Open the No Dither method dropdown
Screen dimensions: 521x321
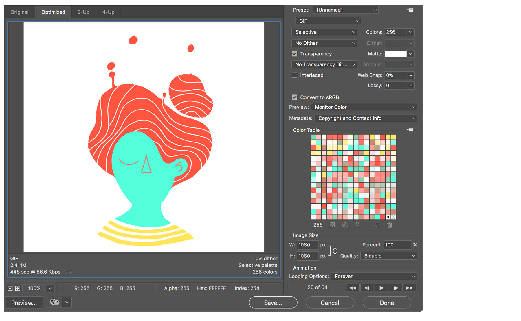(x=324, y=43)
